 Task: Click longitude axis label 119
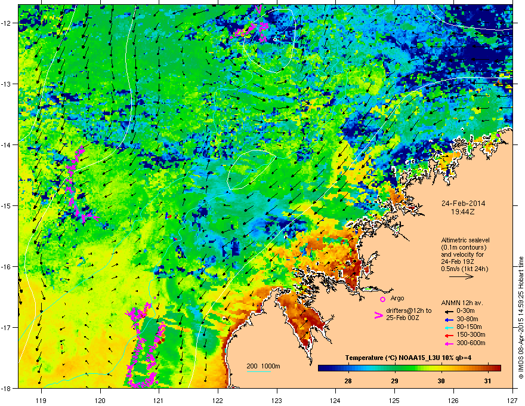coord(41,400)
